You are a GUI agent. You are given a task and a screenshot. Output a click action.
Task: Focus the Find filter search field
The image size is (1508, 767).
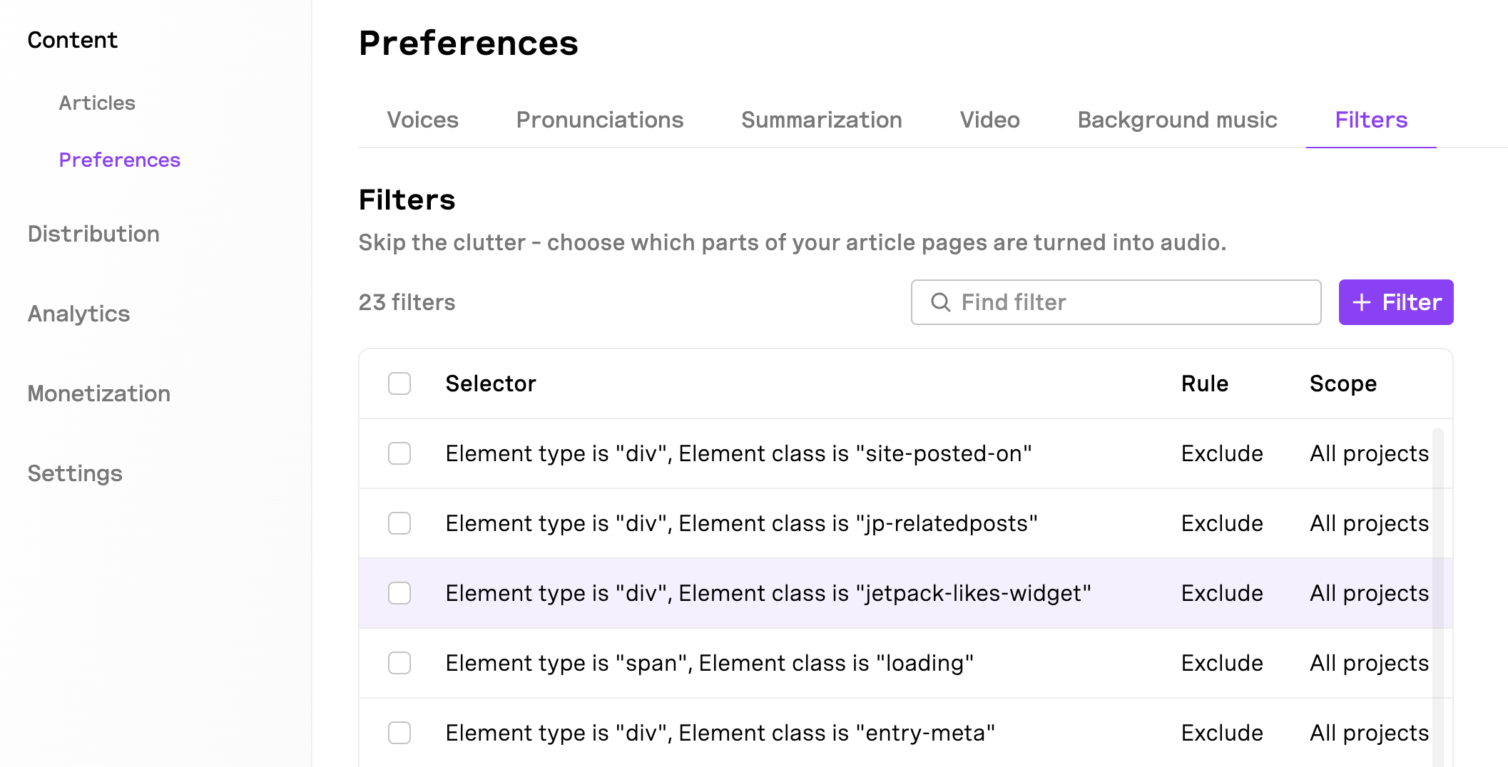pyautogui.click(x=1116, y=302)
